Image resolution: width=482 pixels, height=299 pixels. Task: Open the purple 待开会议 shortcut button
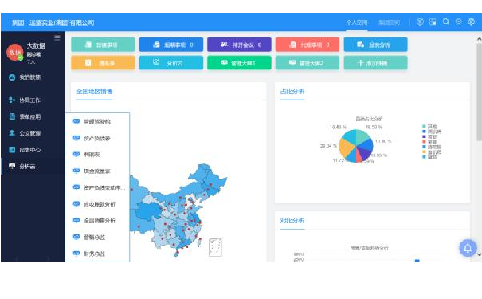240,45
